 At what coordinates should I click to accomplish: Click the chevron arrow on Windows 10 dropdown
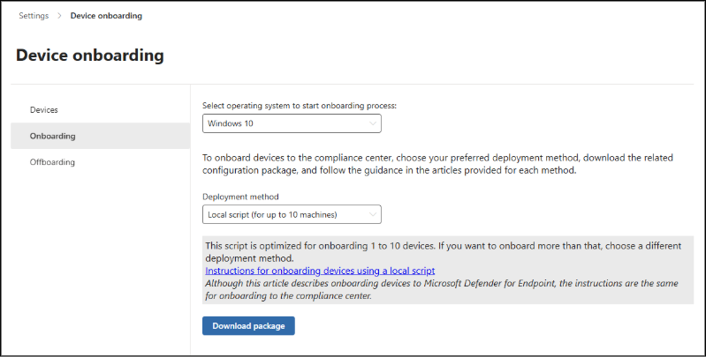pyautogui.click(x=371, y=123)
